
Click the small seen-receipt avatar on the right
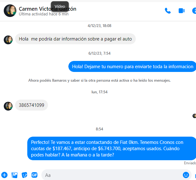coord(194,116)
